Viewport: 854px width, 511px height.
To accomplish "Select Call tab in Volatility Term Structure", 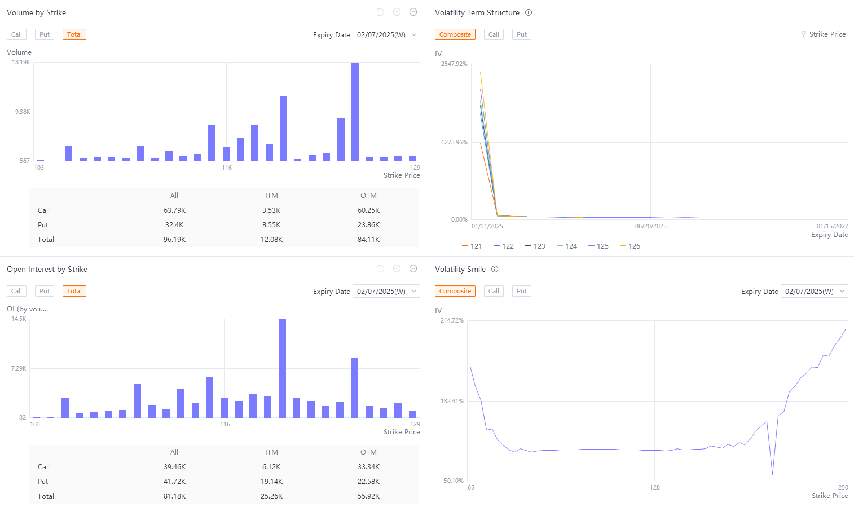I will point(494,34).
